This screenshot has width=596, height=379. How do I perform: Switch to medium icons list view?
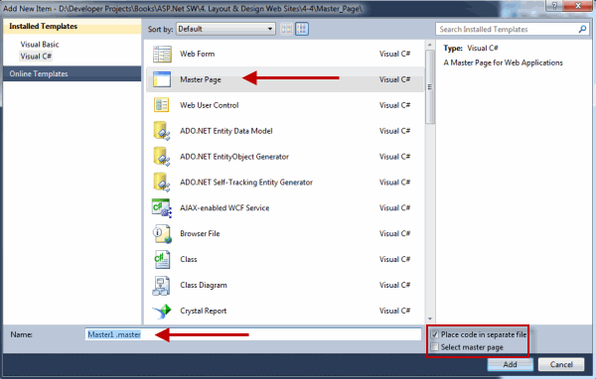coord(302,29)
